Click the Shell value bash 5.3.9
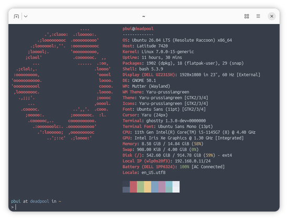 tap(151, 69)
